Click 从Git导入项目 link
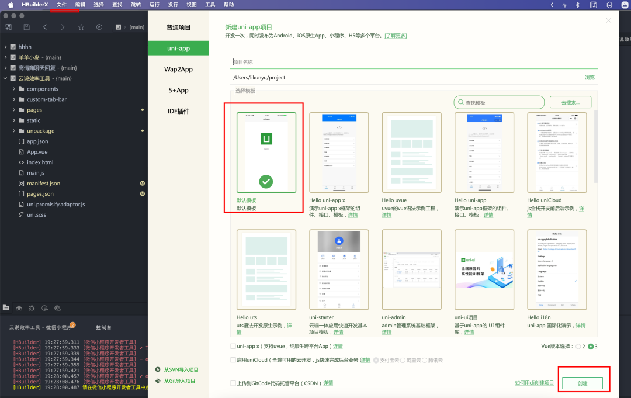Image resolution: width=631 pixels, height=398 pixels. [179, 380]
